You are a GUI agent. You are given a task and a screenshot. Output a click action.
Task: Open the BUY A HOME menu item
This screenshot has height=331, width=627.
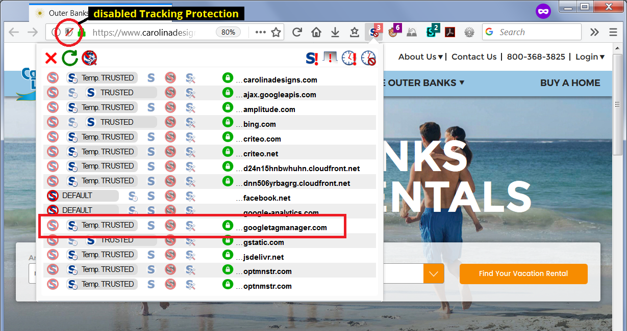click(x=570, y=83)
